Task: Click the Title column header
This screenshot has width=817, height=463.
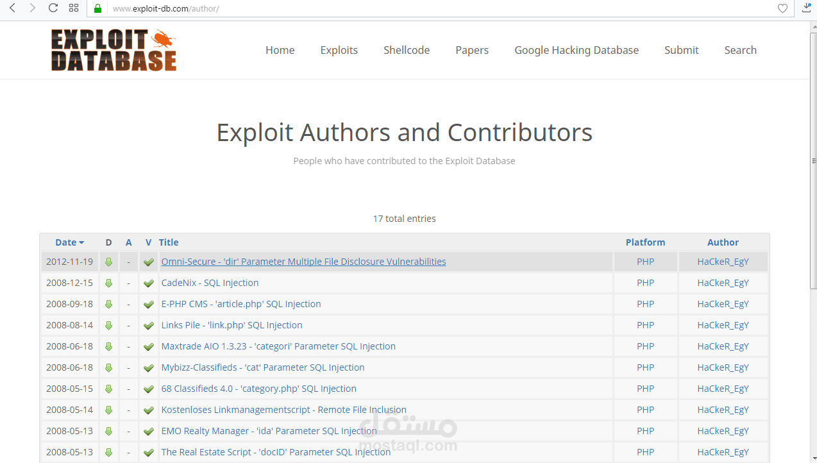Action: coord(169,242)
